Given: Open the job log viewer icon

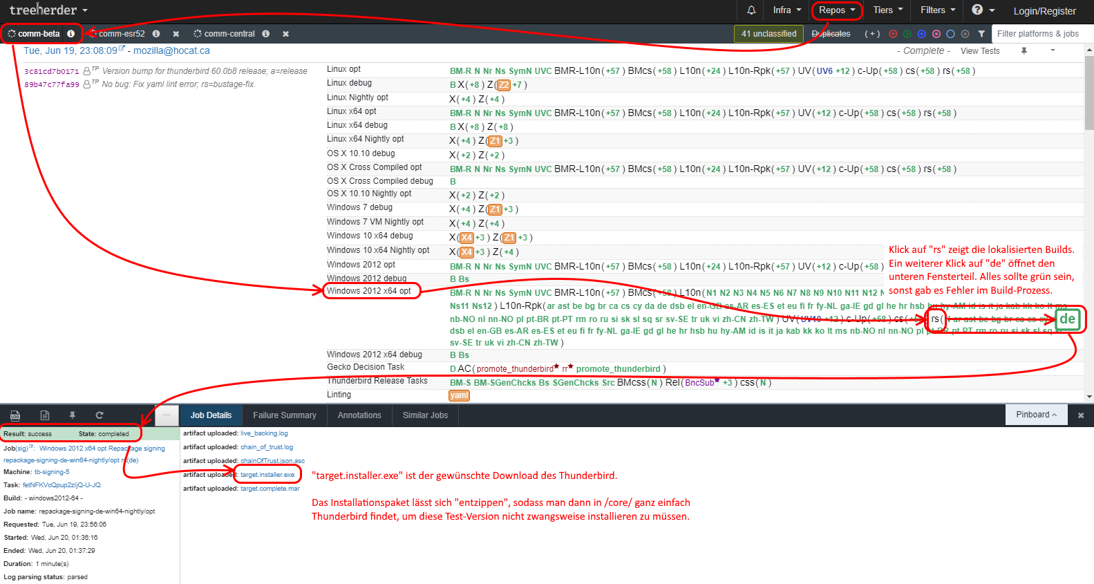Looking at the screenshot, I should pyautogui.click(x=15, y=415).
